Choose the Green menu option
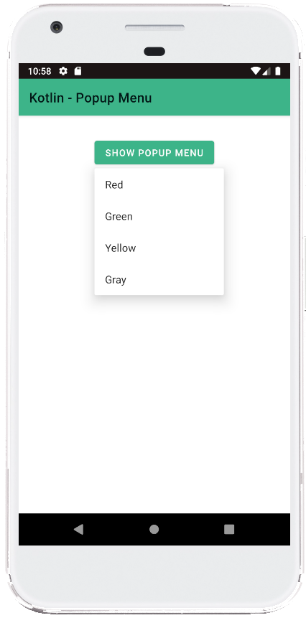The image size is (306, 618). click(x=159, y=216)
